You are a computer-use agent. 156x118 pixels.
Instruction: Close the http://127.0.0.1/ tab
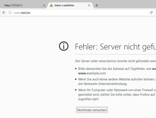pyautogui.click(x=44, y=5)
